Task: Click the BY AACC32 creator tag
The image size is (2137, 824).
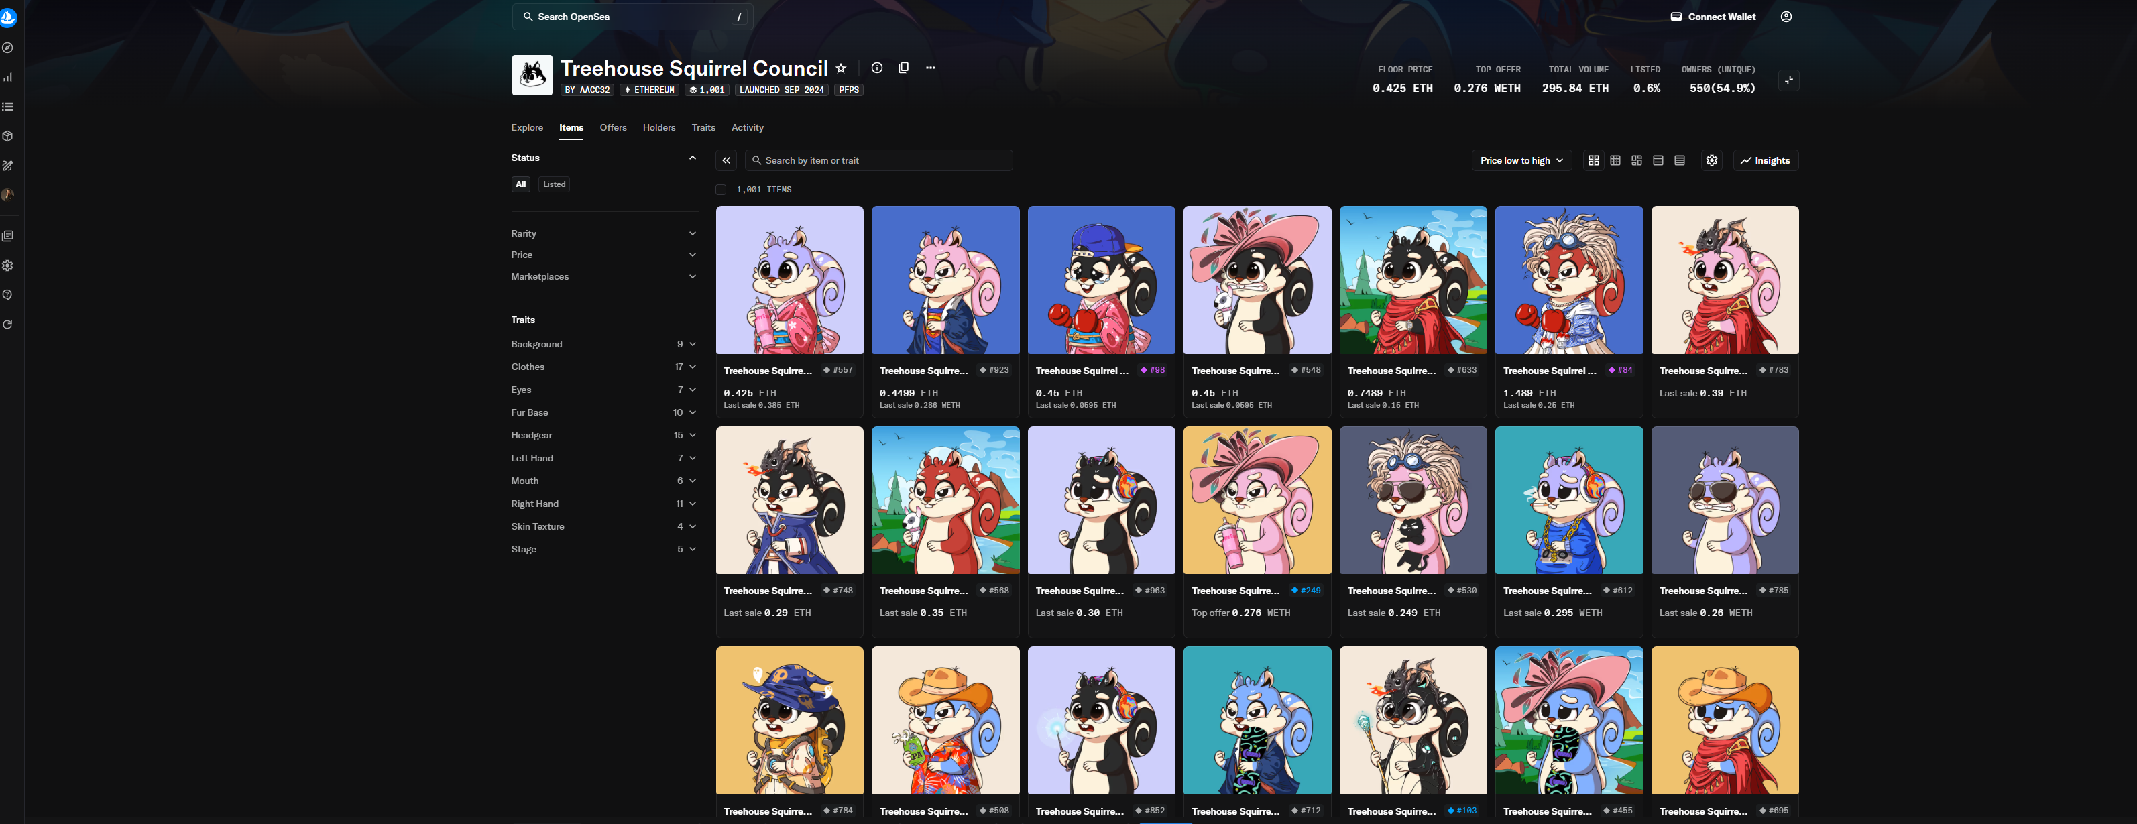Action: coord(587,90)
